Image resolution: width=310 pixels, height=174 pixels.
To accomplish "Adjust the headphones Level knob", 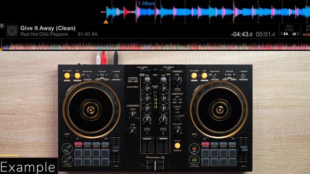I will tap(133, 130).
